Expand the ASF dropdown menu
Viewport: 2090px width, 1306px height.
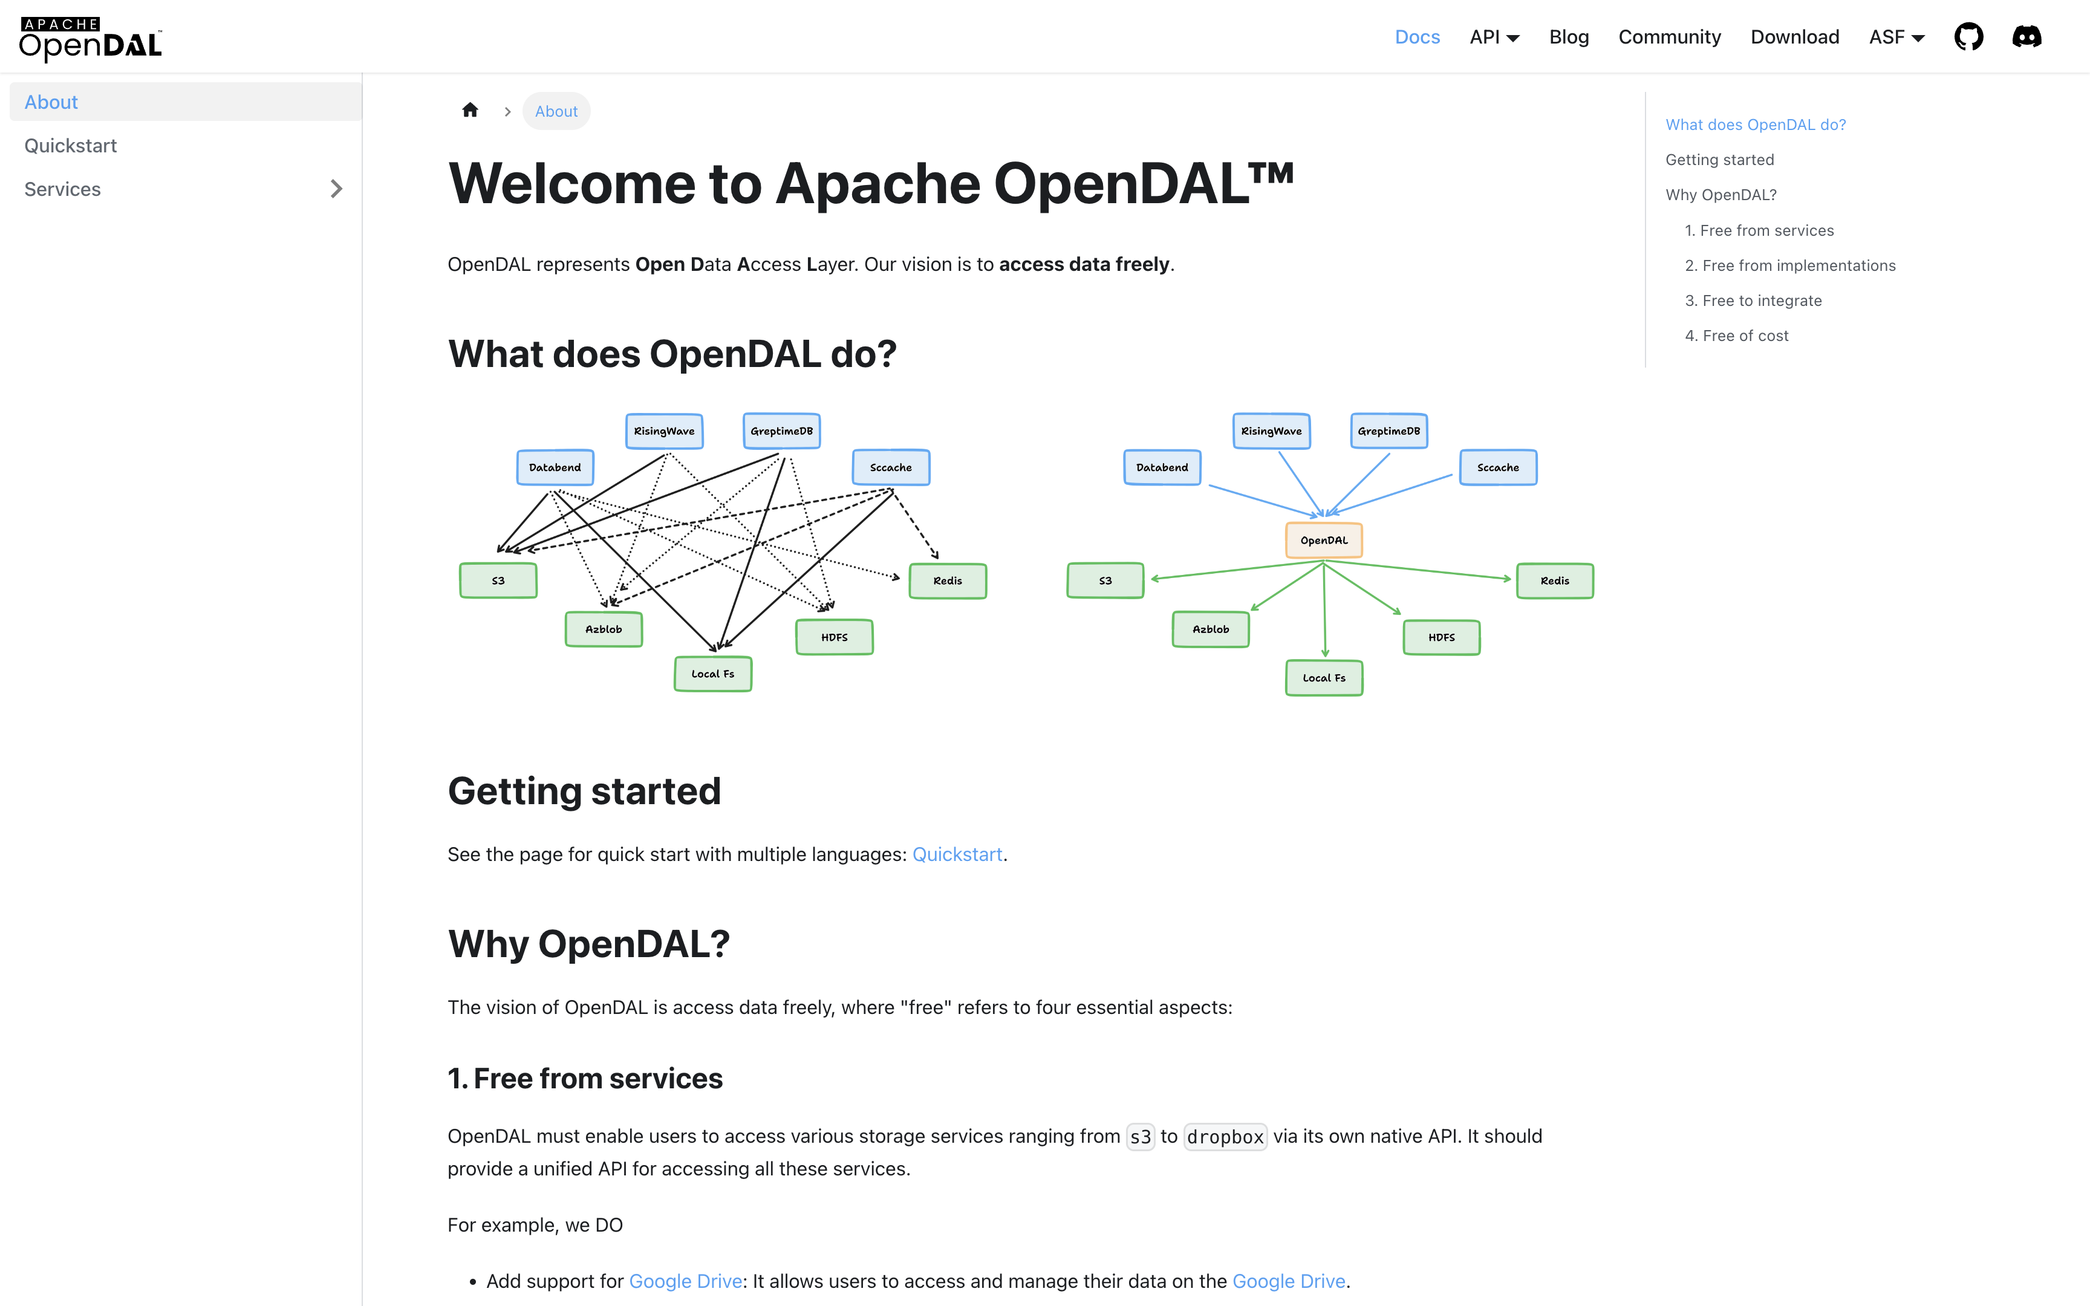click(1899, 36)
